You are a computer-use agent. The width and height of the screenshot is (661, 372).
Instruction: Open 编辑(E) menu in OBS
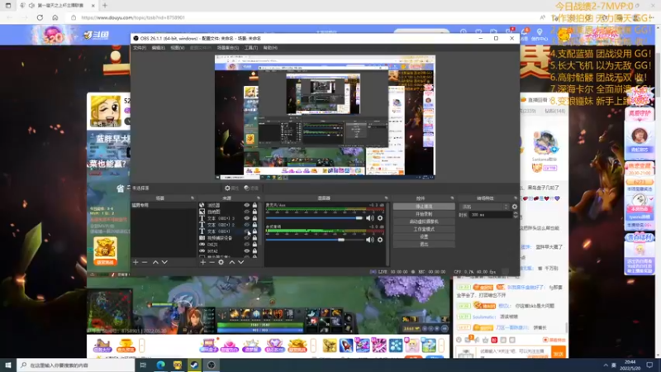coord(158,48)
